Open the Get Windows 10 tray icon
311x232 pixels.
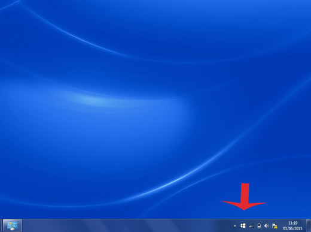click(x=243, y=226)
